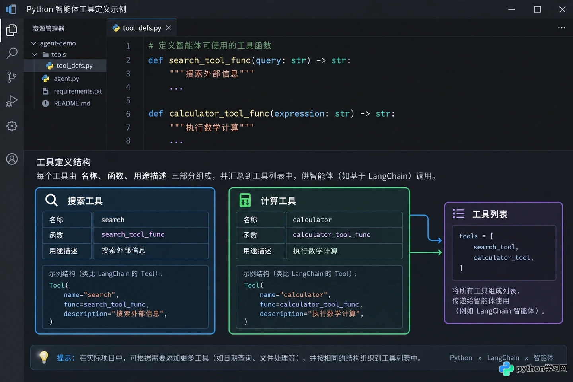The width and height of the screenshot is (573, 382).
Task: Click the 搜索工具 card title
Action: pos(85,201)
